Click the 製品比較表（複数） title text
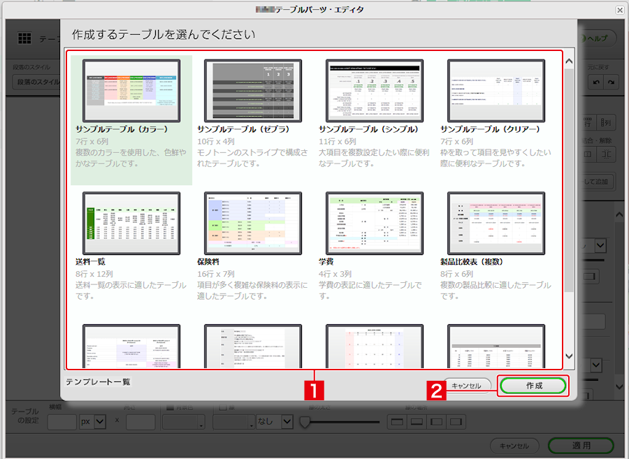The width and height of the screenshot is (629, 459). click(x=472, y=262)
